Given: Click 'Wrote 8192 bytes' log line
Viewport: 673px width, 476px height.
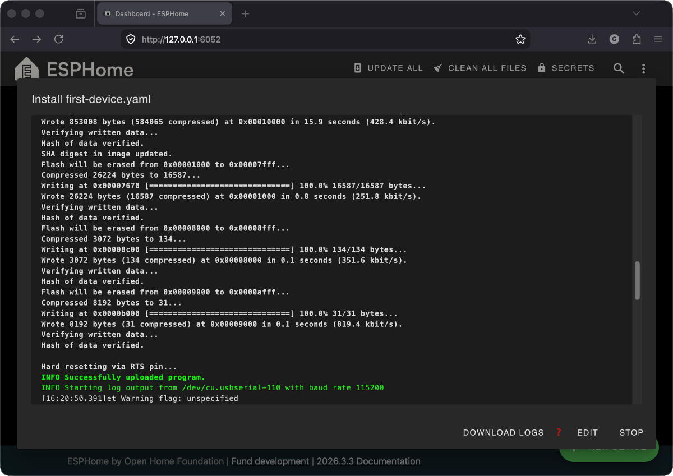Looking at the screenshot, I should coord(222,324).
